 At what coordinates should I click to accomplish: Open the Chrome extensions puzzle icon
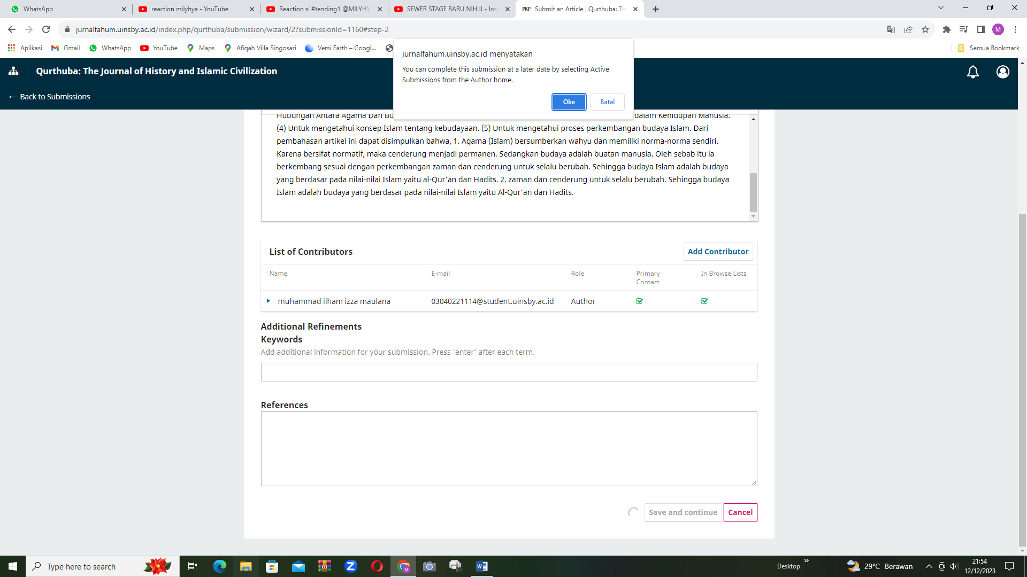pos(946,29)
